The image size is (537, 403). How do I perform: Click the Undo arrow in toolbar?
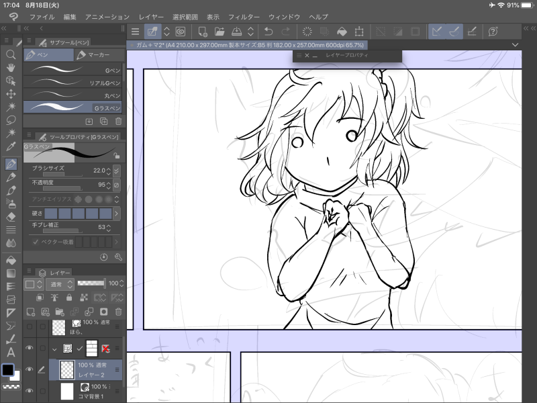tap(268, 32)
